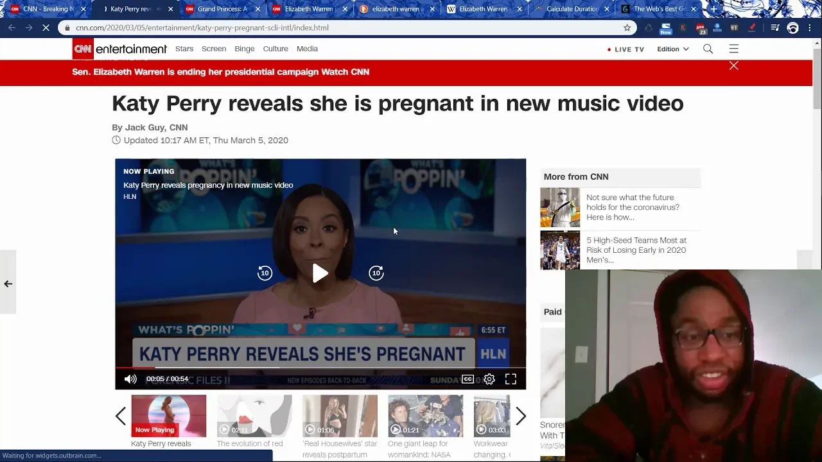This screenshot has width=822, height=462.
Task: Click the CNN logo
Action: [x=83, y=49]
